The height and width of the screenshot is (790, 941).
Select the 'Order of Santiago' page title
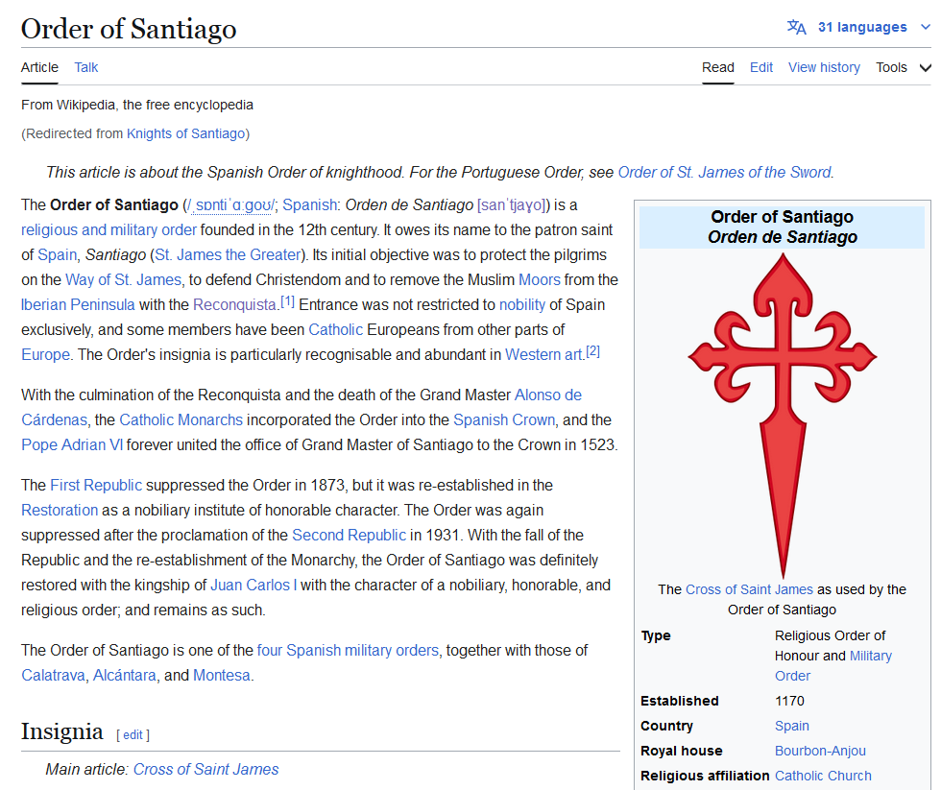pos(129,29)
